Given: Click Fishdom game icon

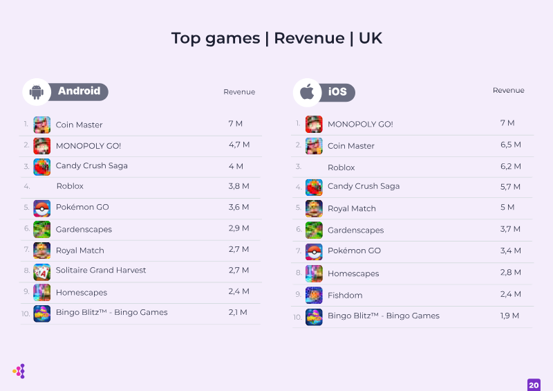Looking at the screenshot, I should pos(314,295).
